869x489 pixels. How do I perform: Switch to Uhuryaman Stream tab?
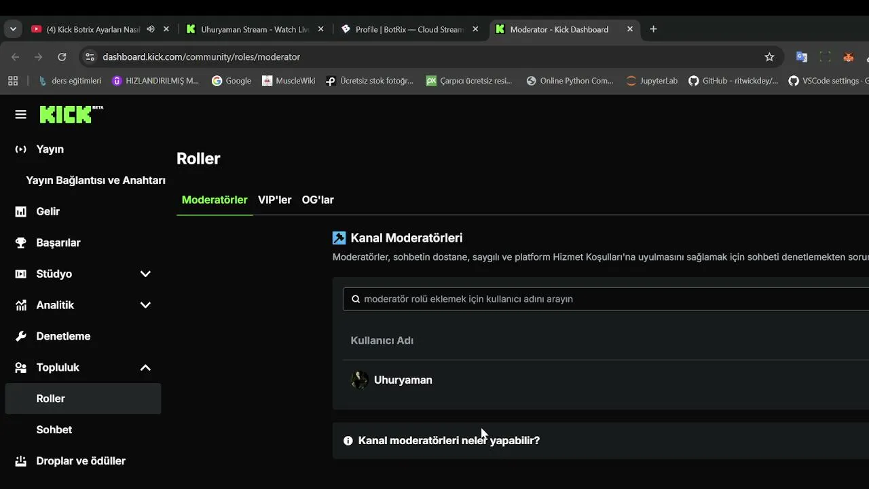[x=255, y=29]
